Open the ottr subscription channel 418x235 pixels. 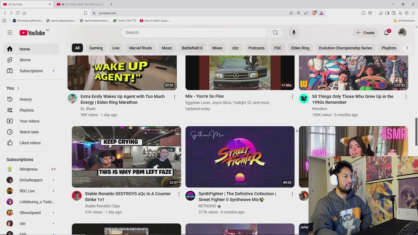pos(31,224)
